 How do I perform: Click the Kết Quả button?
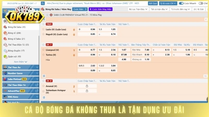tap(153, 3)
